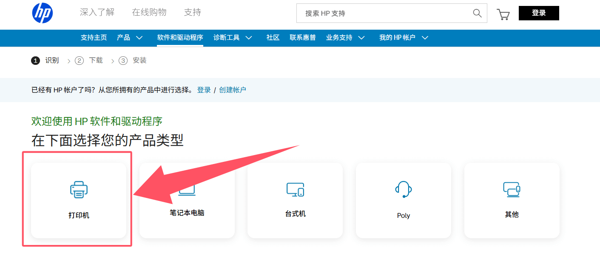Select the 其他 devices icon

click(x=512, y=189)
